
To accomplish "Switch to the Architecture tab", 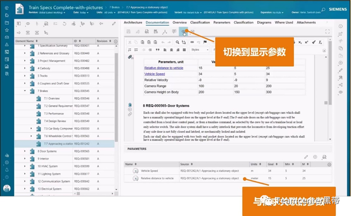I will tap(133, 22).
